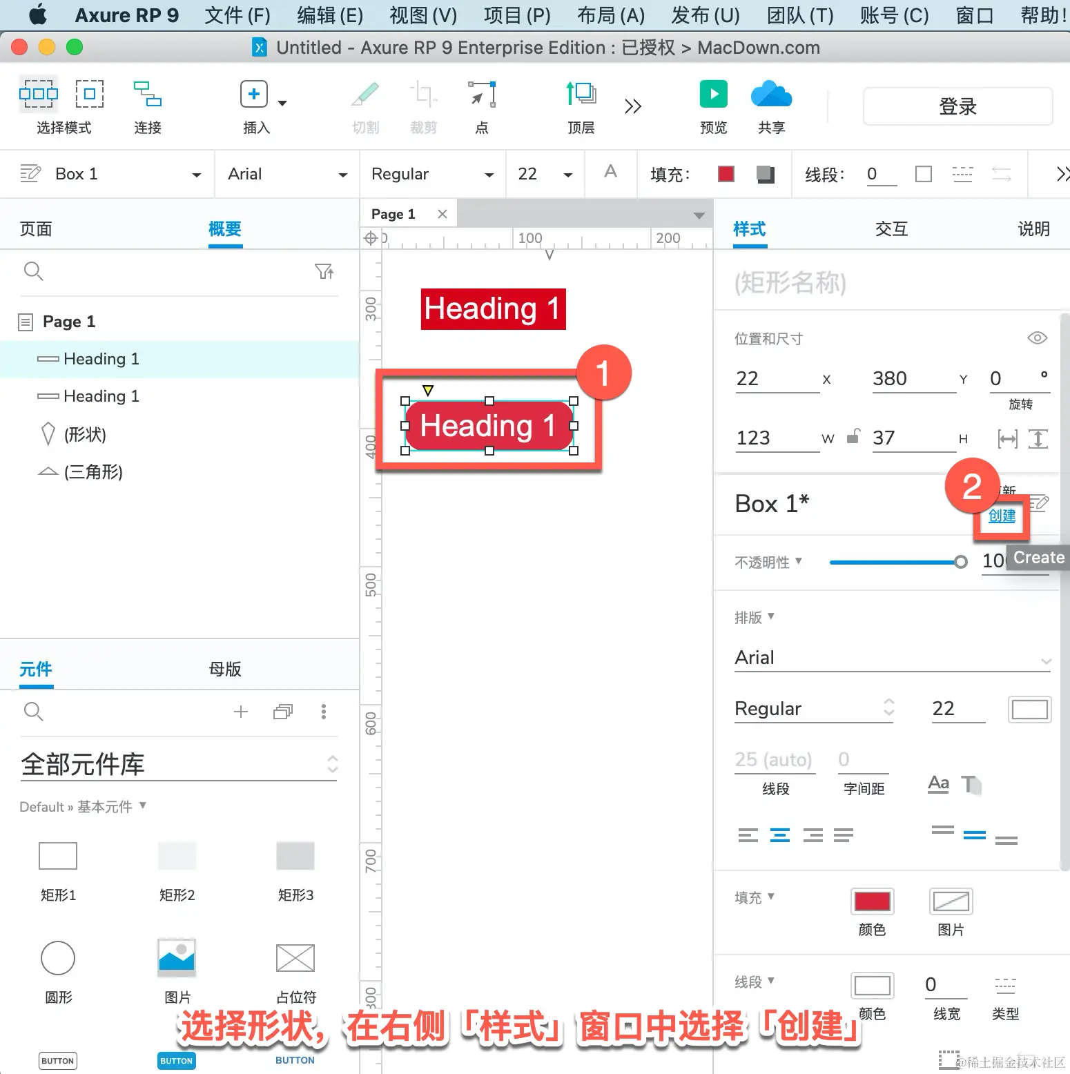Screen dimensions: 1070x1074
Task: Open the library selector dropdown
Action: (179, 764)
